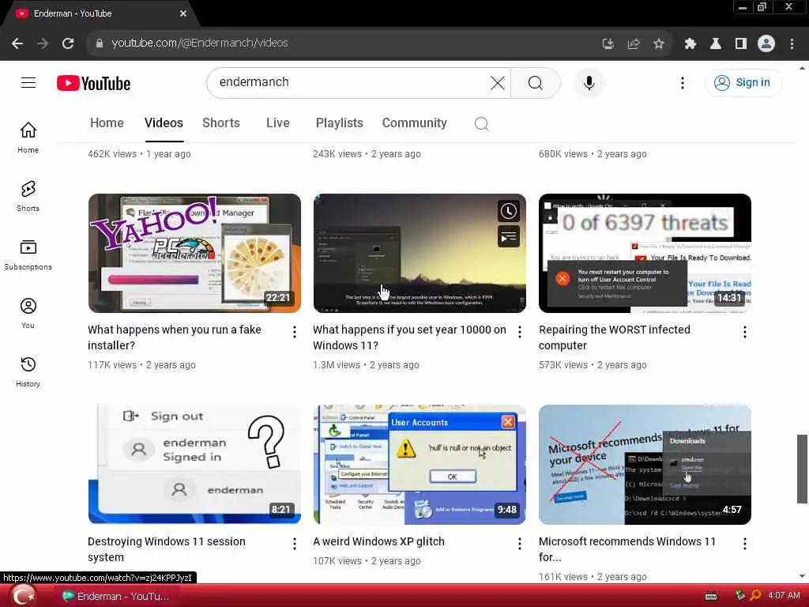Open browser extensions puzzle icon
The image size is (809, 607).
(x=690, y=44)
